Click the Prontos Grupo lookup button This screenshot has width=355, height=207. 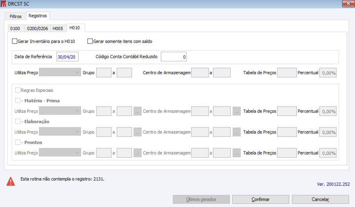137,153
